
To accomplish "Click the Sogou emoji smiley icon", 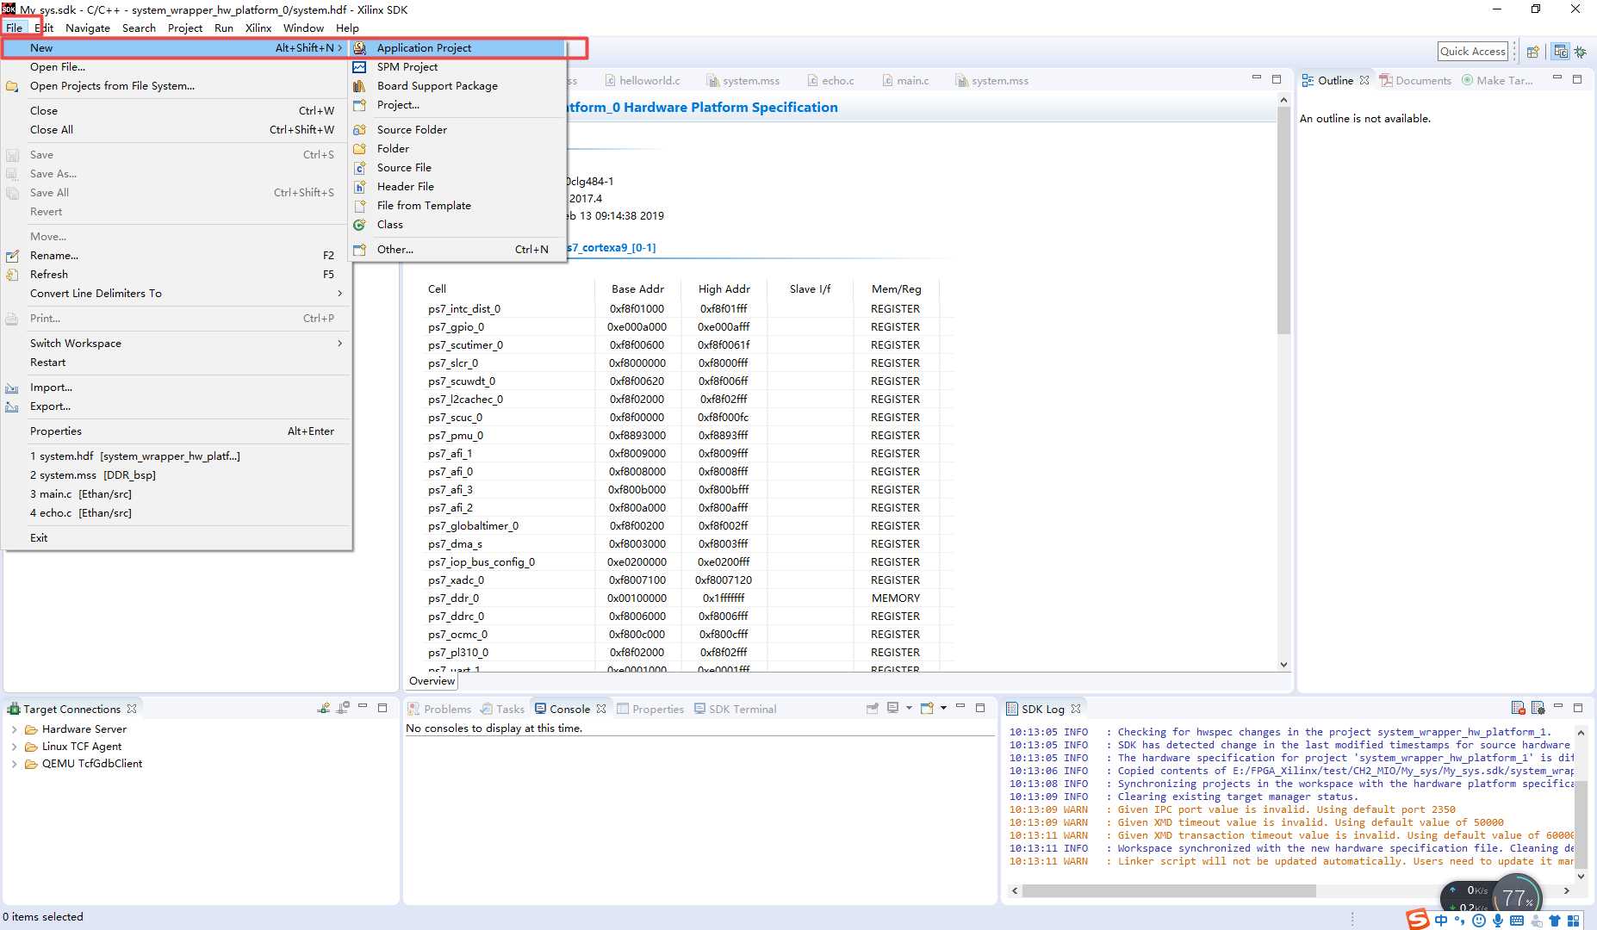I will [1479, 921].
